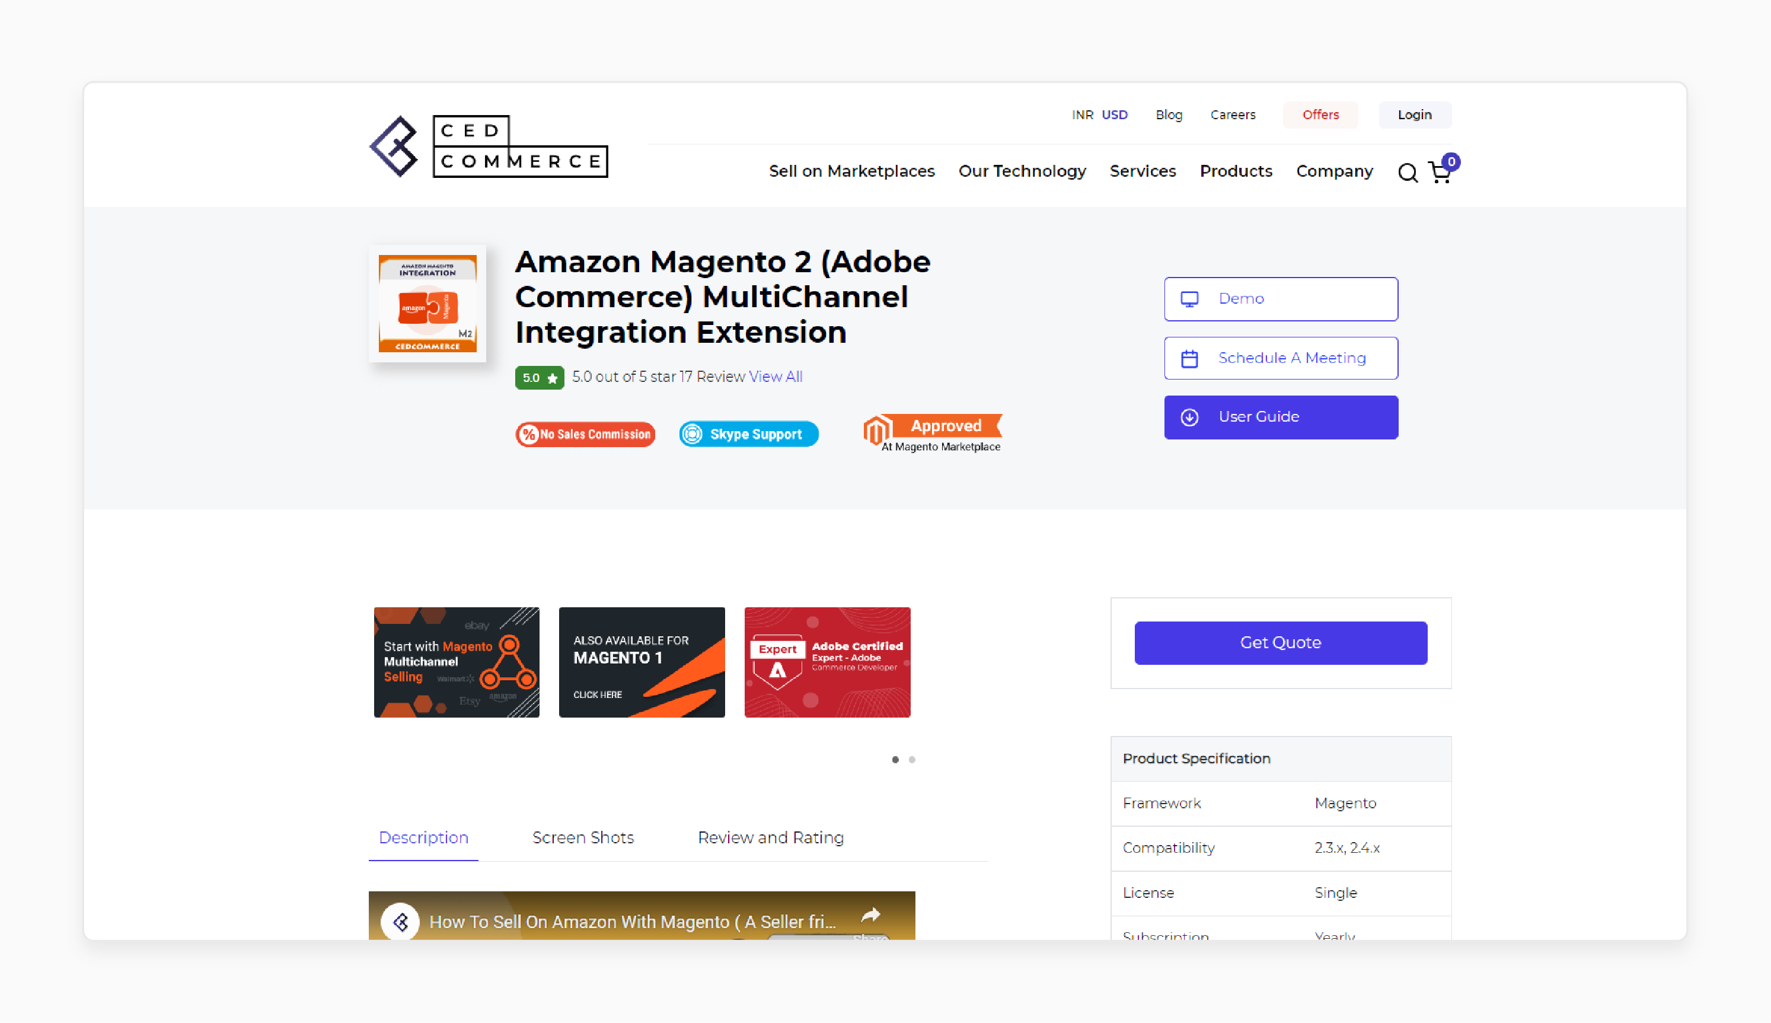Click the User Guide circle-plus icon
The image size is (1771, 1023).
point(1191,418)
